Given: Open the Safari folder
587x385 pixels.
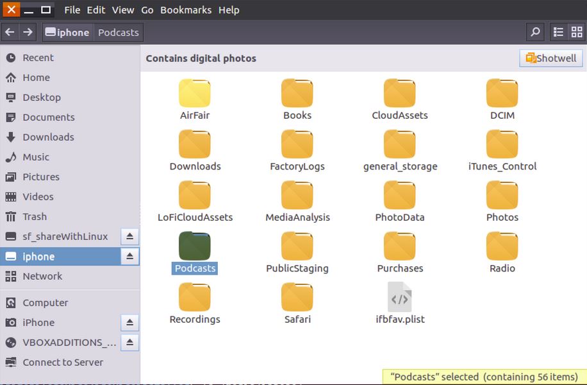Looking at the screenshot, I should coord(297,298).
